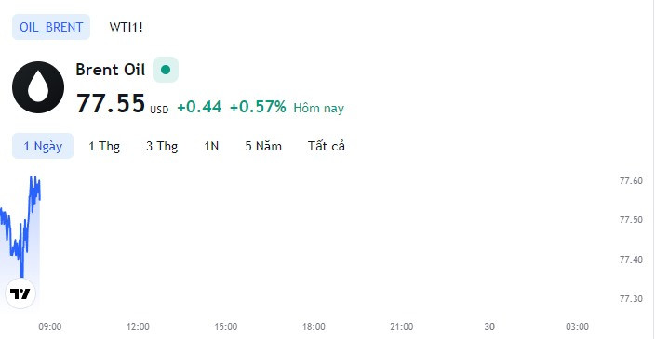Click the 12:00 time axis label
The image size is (655, 339).
(138, 327)
